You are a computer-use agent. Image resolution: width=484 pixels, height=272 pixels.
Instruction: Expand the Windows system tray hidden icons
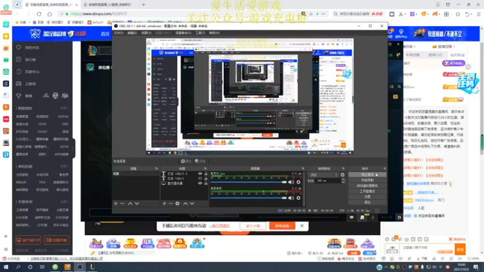(386, 267)
